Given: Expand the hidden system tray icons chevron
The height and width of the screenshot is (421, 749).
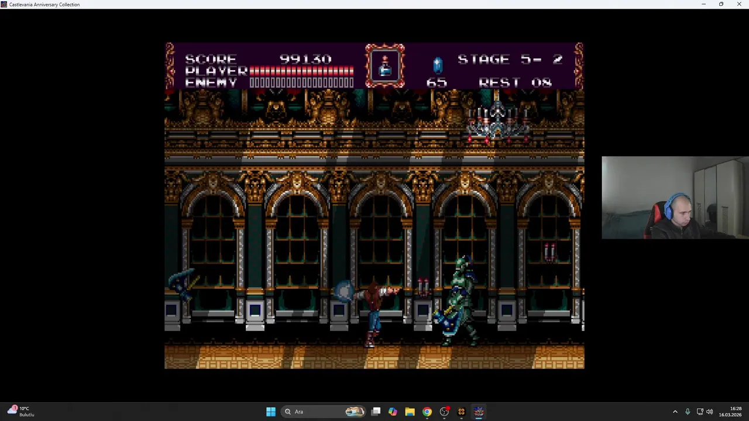Looking at the screenshot, I should coord(675,412).
